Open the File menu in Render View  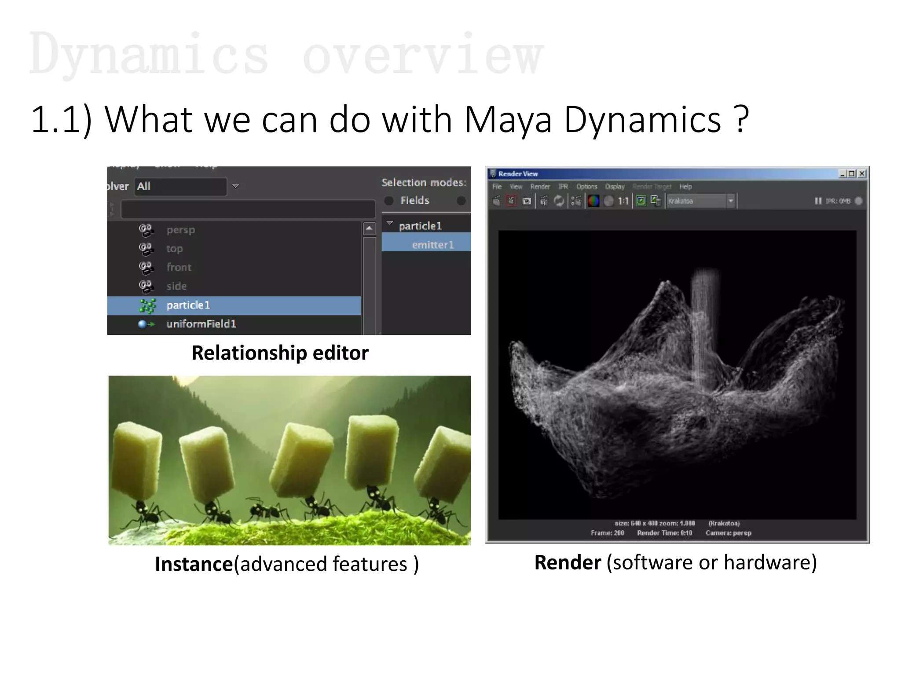497,187
